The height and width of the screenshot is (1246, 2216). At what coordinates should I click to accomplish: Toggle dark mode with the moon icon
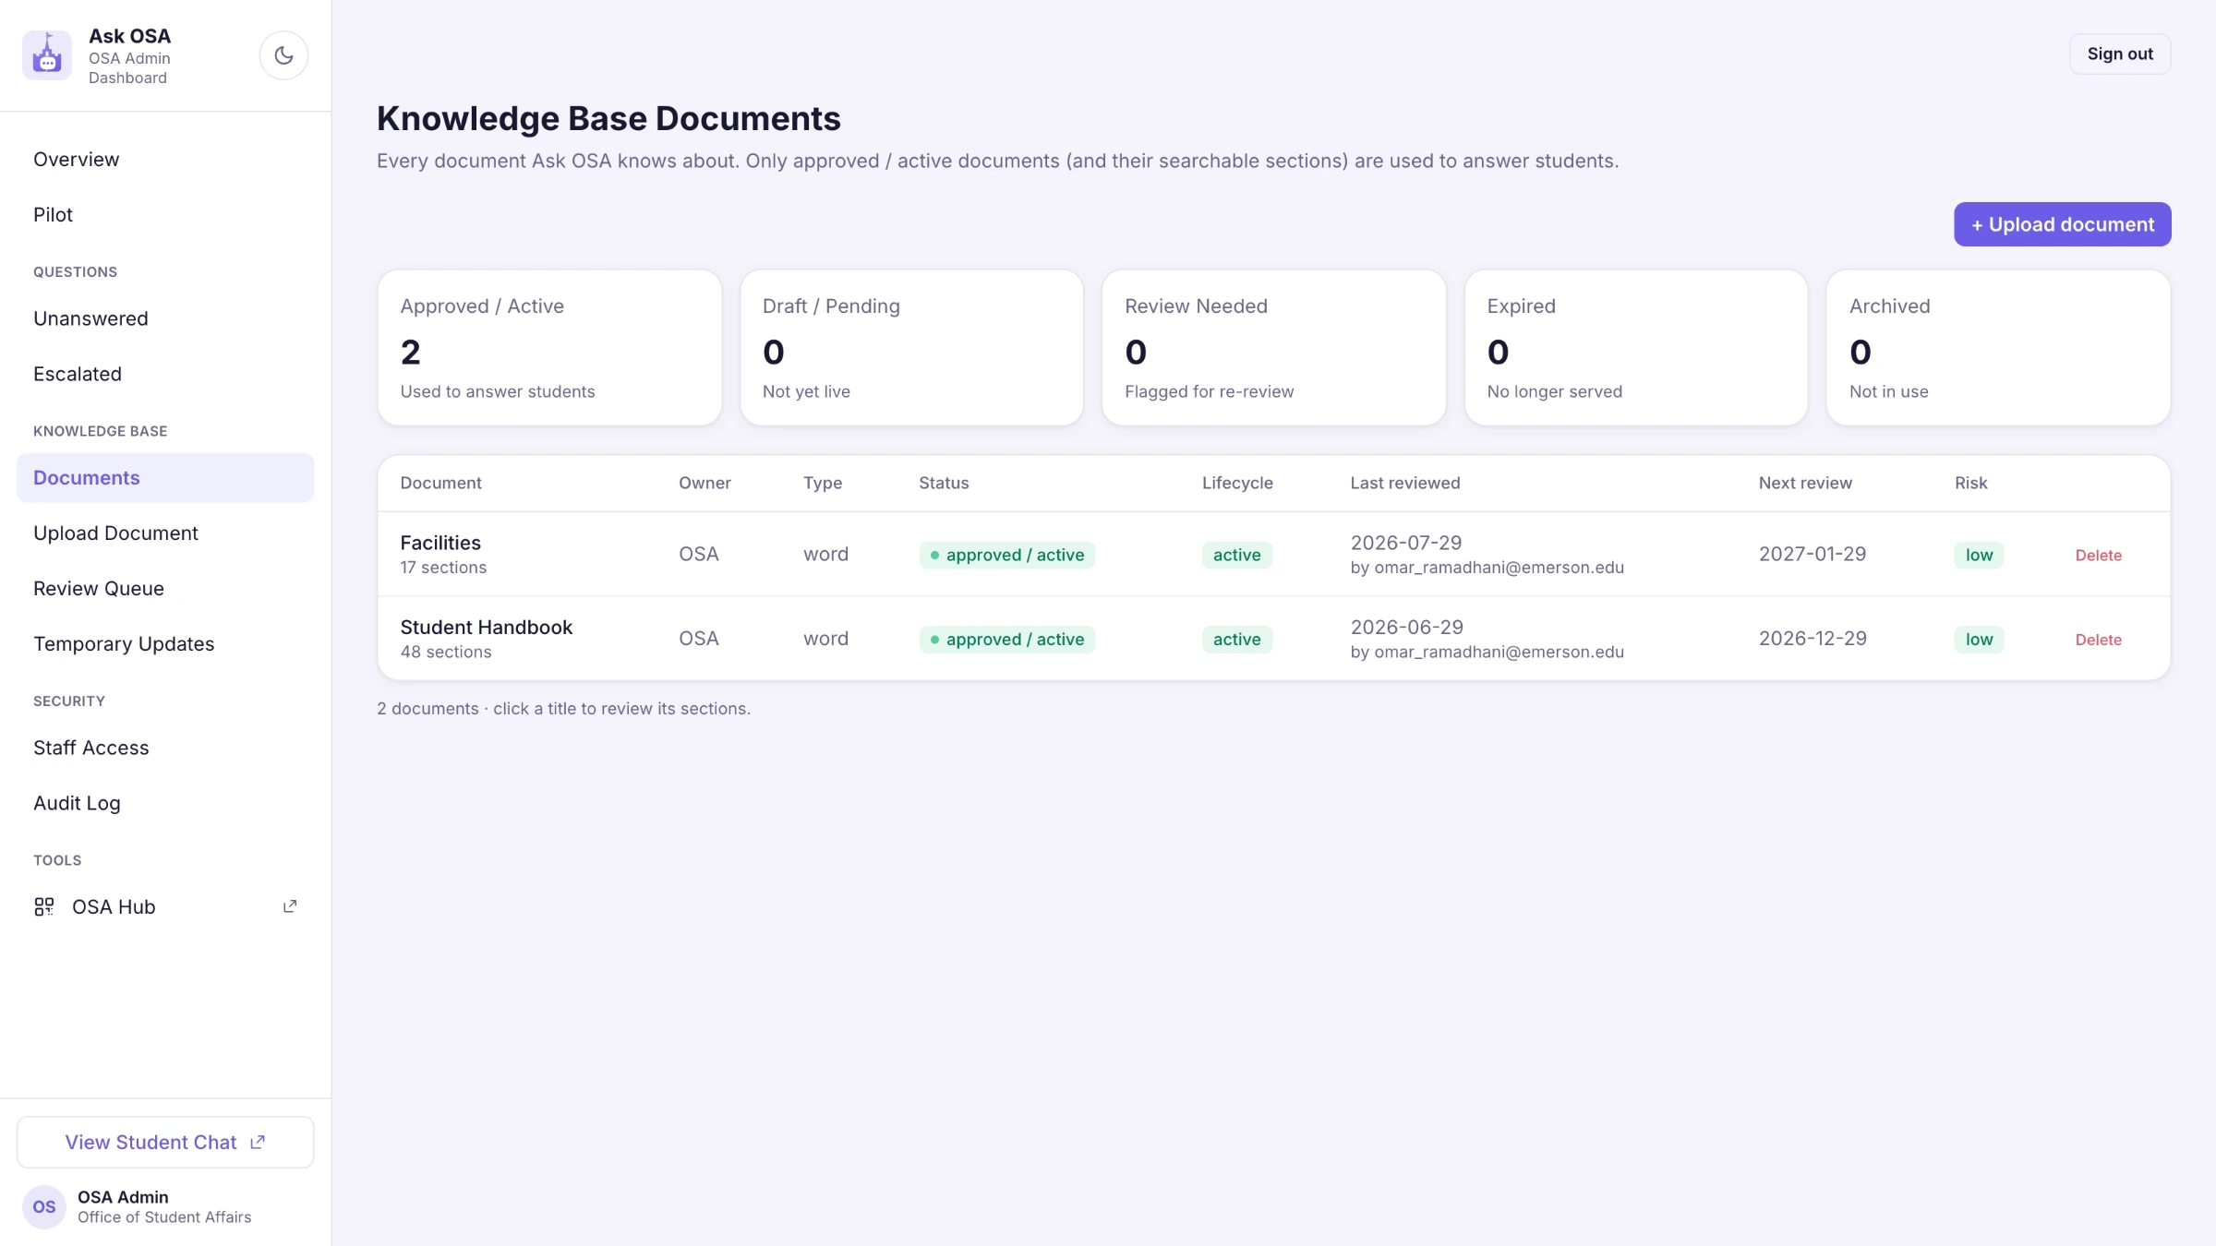tap(283, 55)
